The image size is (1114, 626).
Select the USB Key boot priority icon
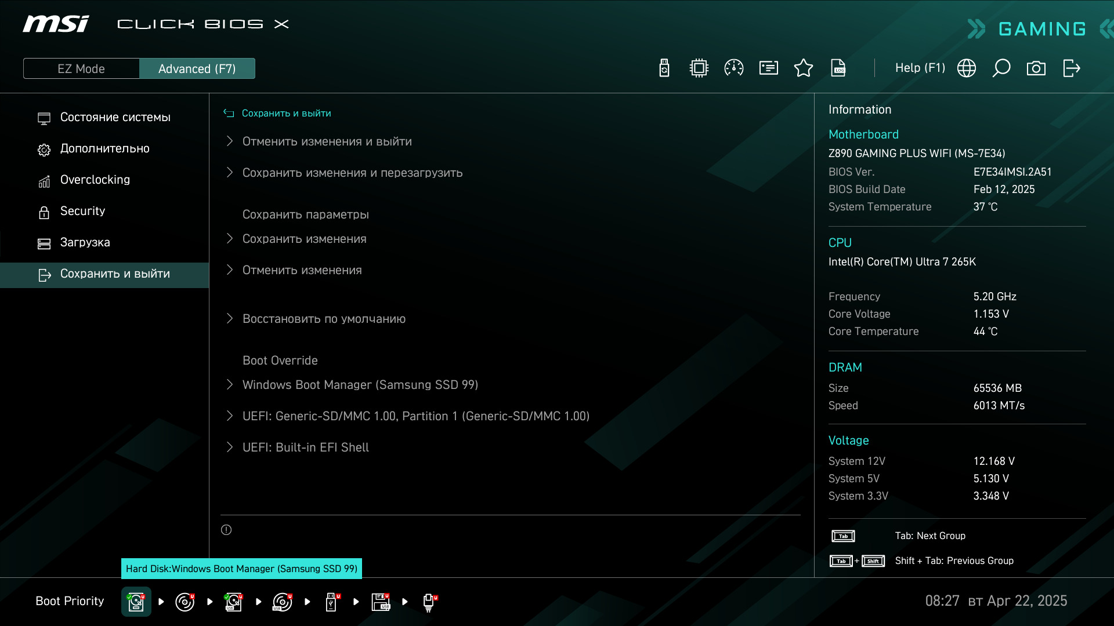(x=332, y=602)
